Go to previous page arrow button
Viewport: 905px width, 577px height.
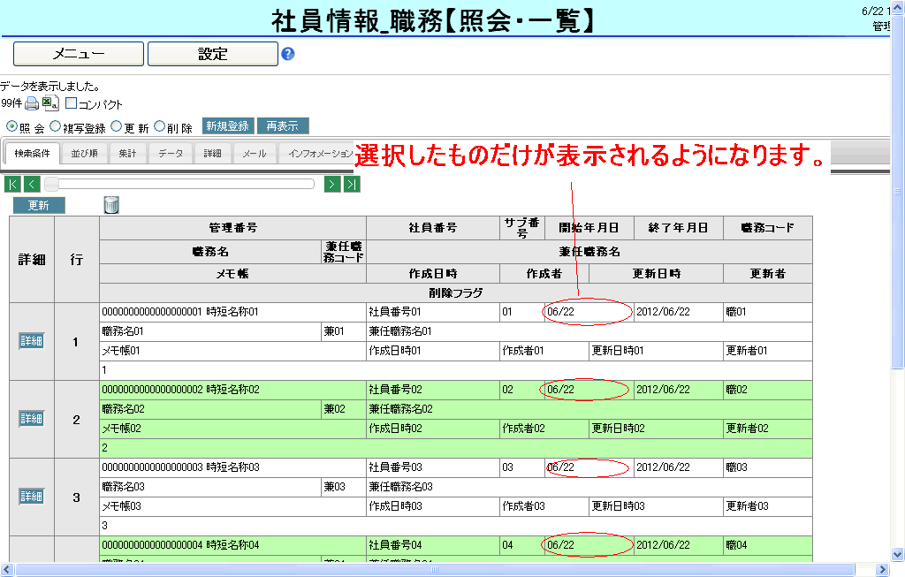(32, 184)
